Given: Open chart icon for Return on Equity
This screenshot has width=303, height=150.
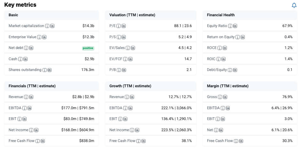Looking at the screenshot, I should tap(243, 37).
